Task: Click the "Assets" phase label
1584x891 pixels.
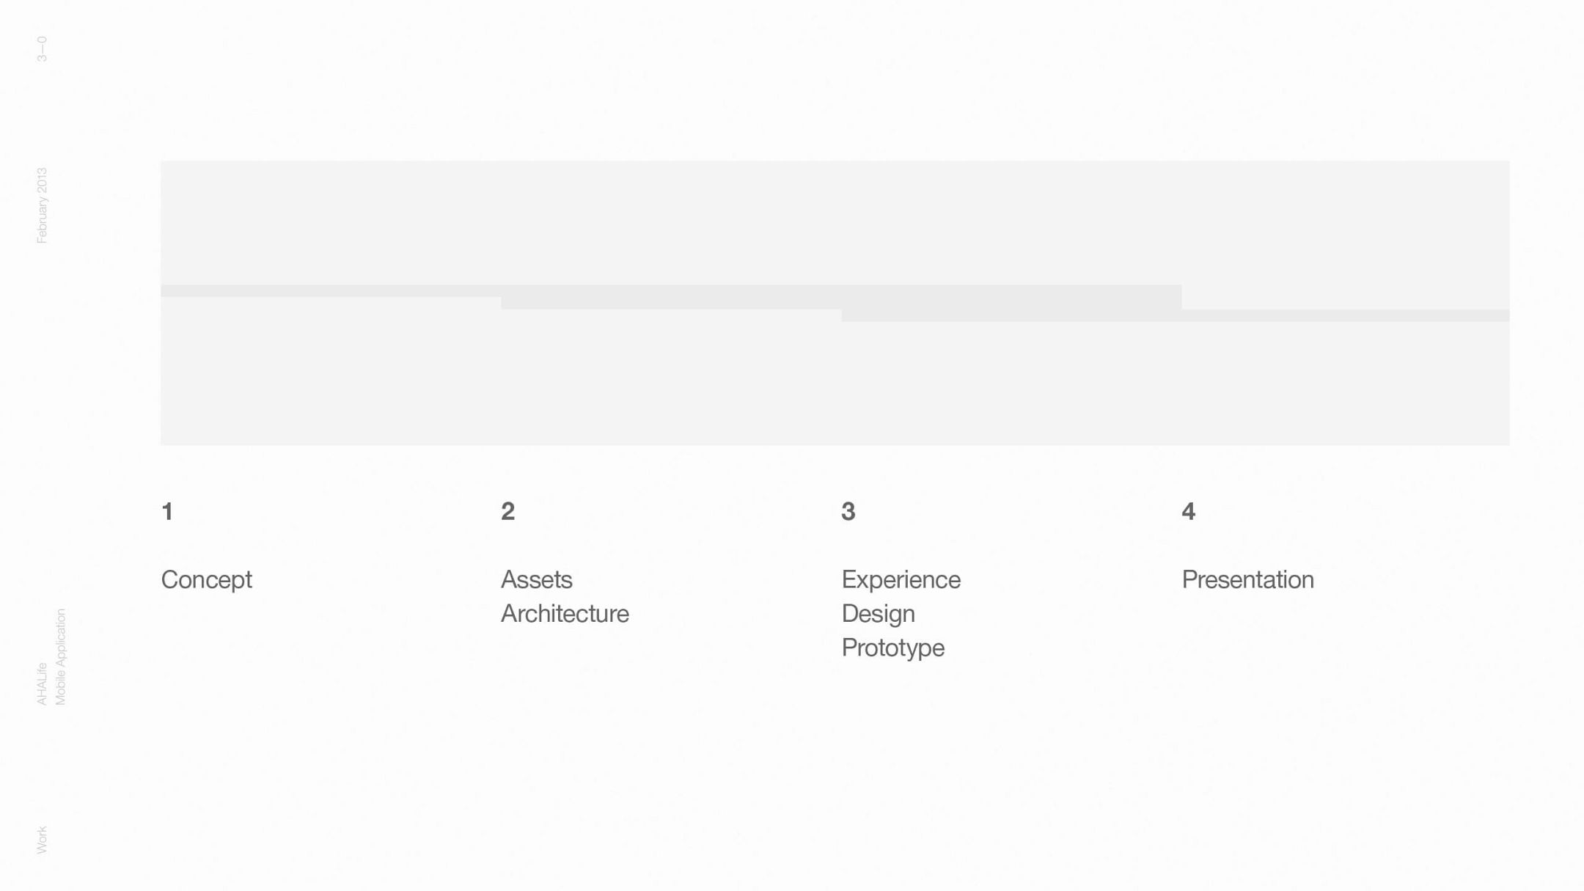Action: [536, 579]
